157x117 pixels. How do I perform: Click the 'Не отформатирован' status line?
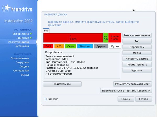(59, 74)
